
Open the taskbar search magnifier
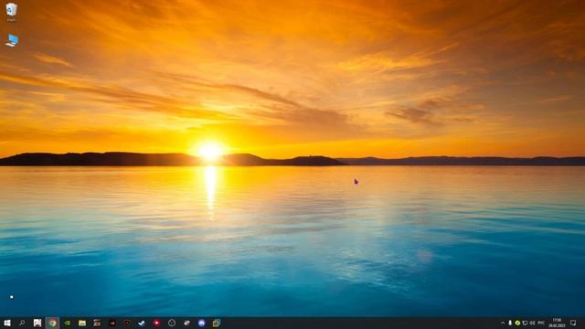(22, 323)
